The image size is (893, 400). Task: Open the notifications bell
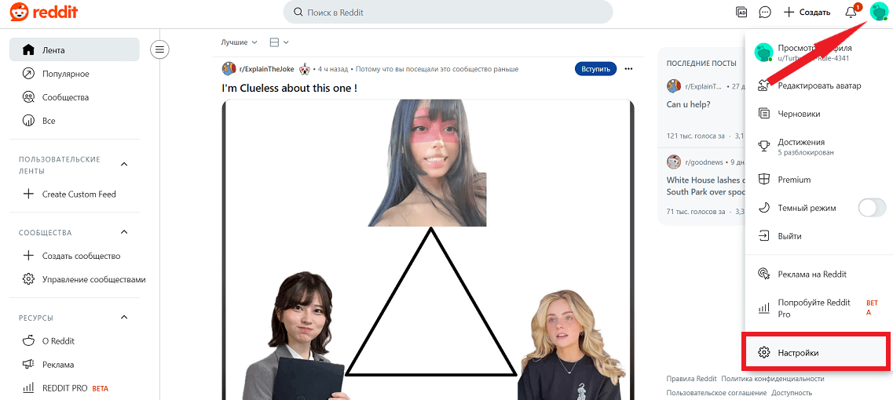[x=851, y=12]
